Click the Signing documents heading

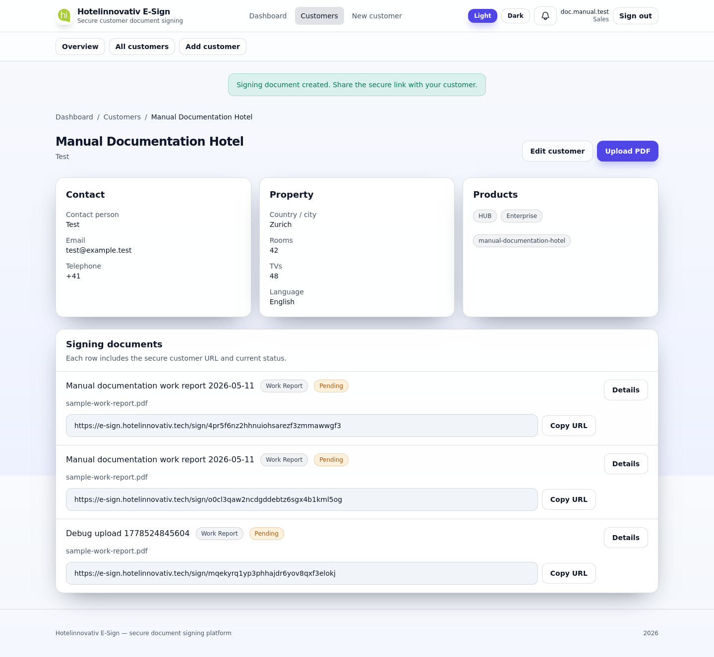tap(114, 344)
